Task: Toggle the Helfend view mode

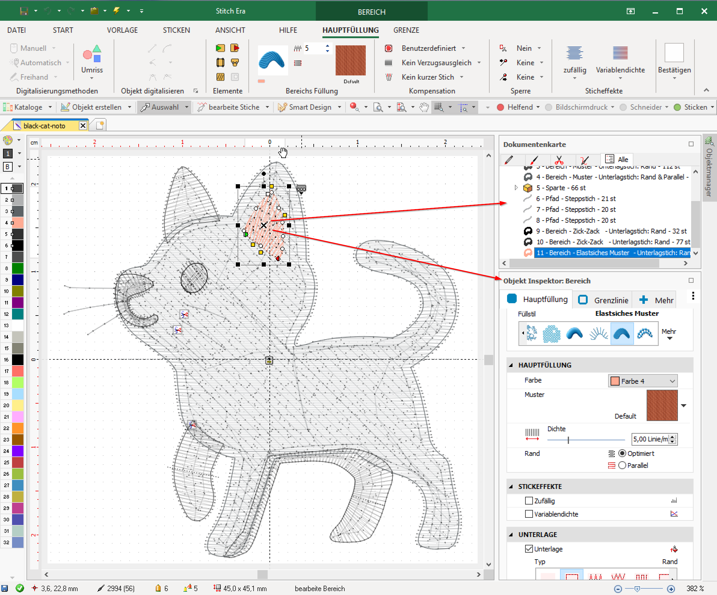Action: [x=518, y=107]
